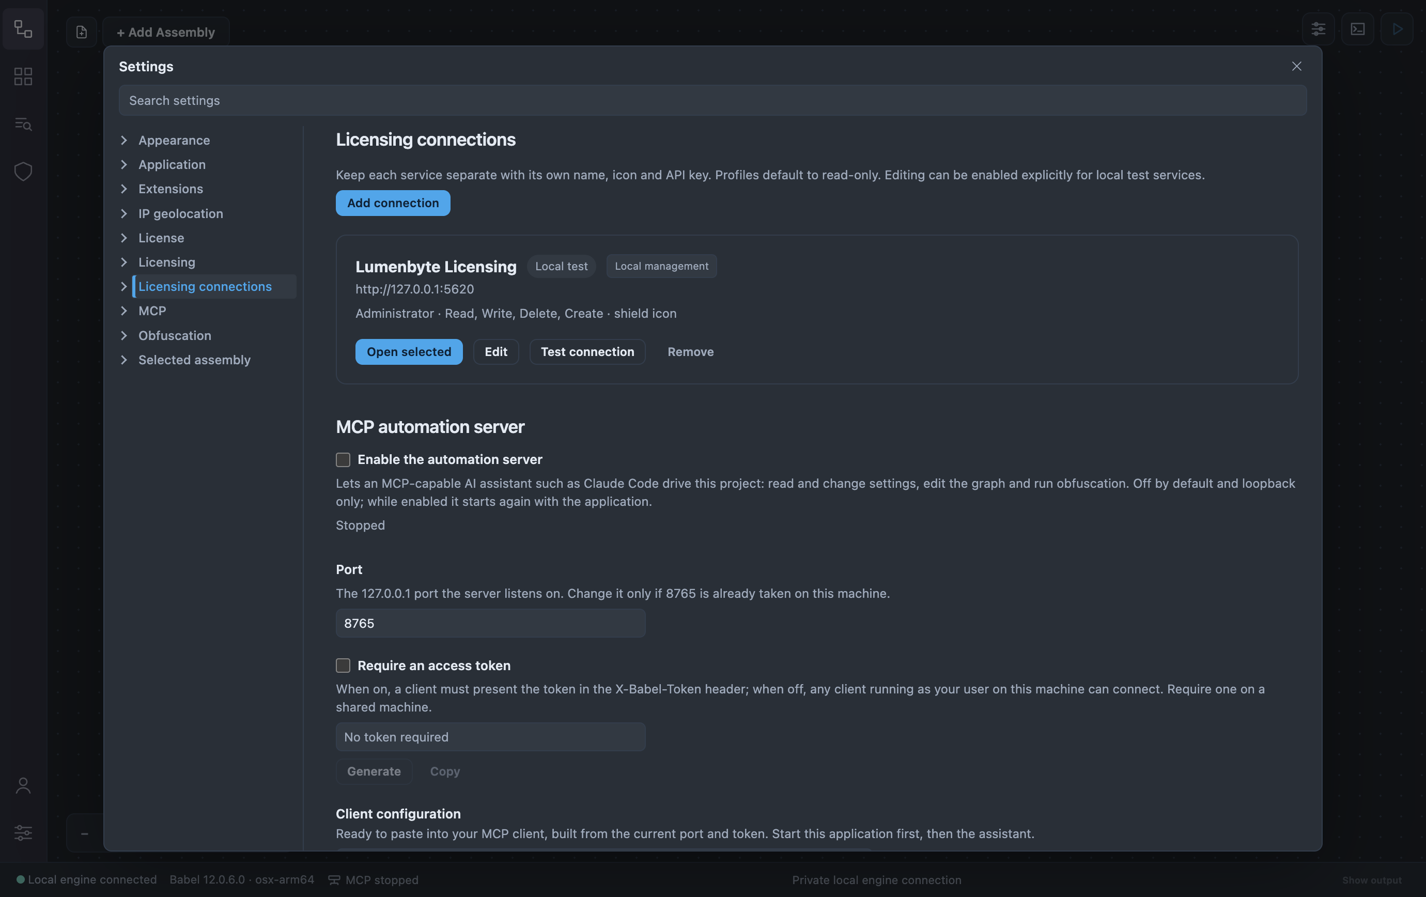Image resolution: width=1426 pixels, height=897 pixels.
Task: Enable the automation server checkbox
Action: 343,459
